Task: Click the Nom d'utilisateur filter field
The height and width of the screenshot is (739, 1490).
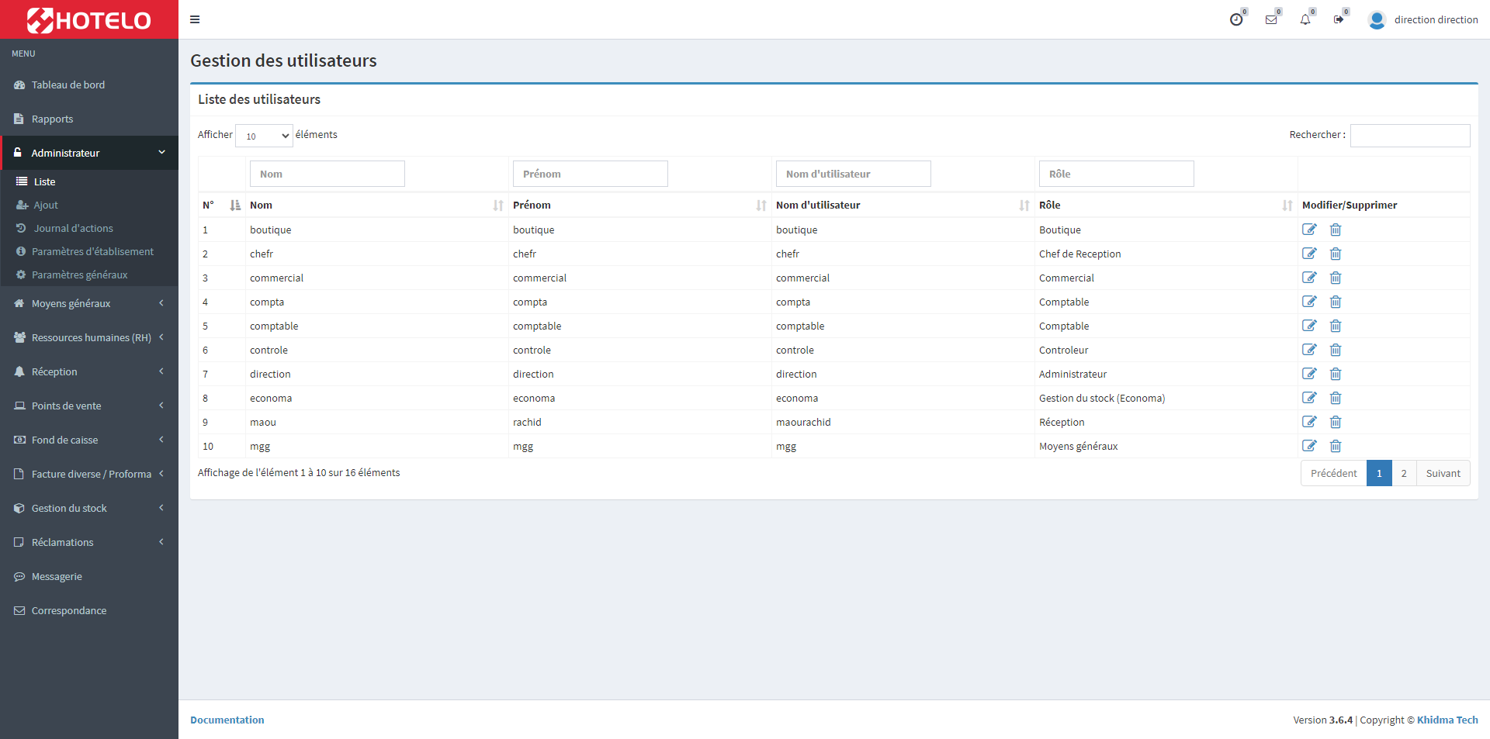Action: [x=853, y=174]
